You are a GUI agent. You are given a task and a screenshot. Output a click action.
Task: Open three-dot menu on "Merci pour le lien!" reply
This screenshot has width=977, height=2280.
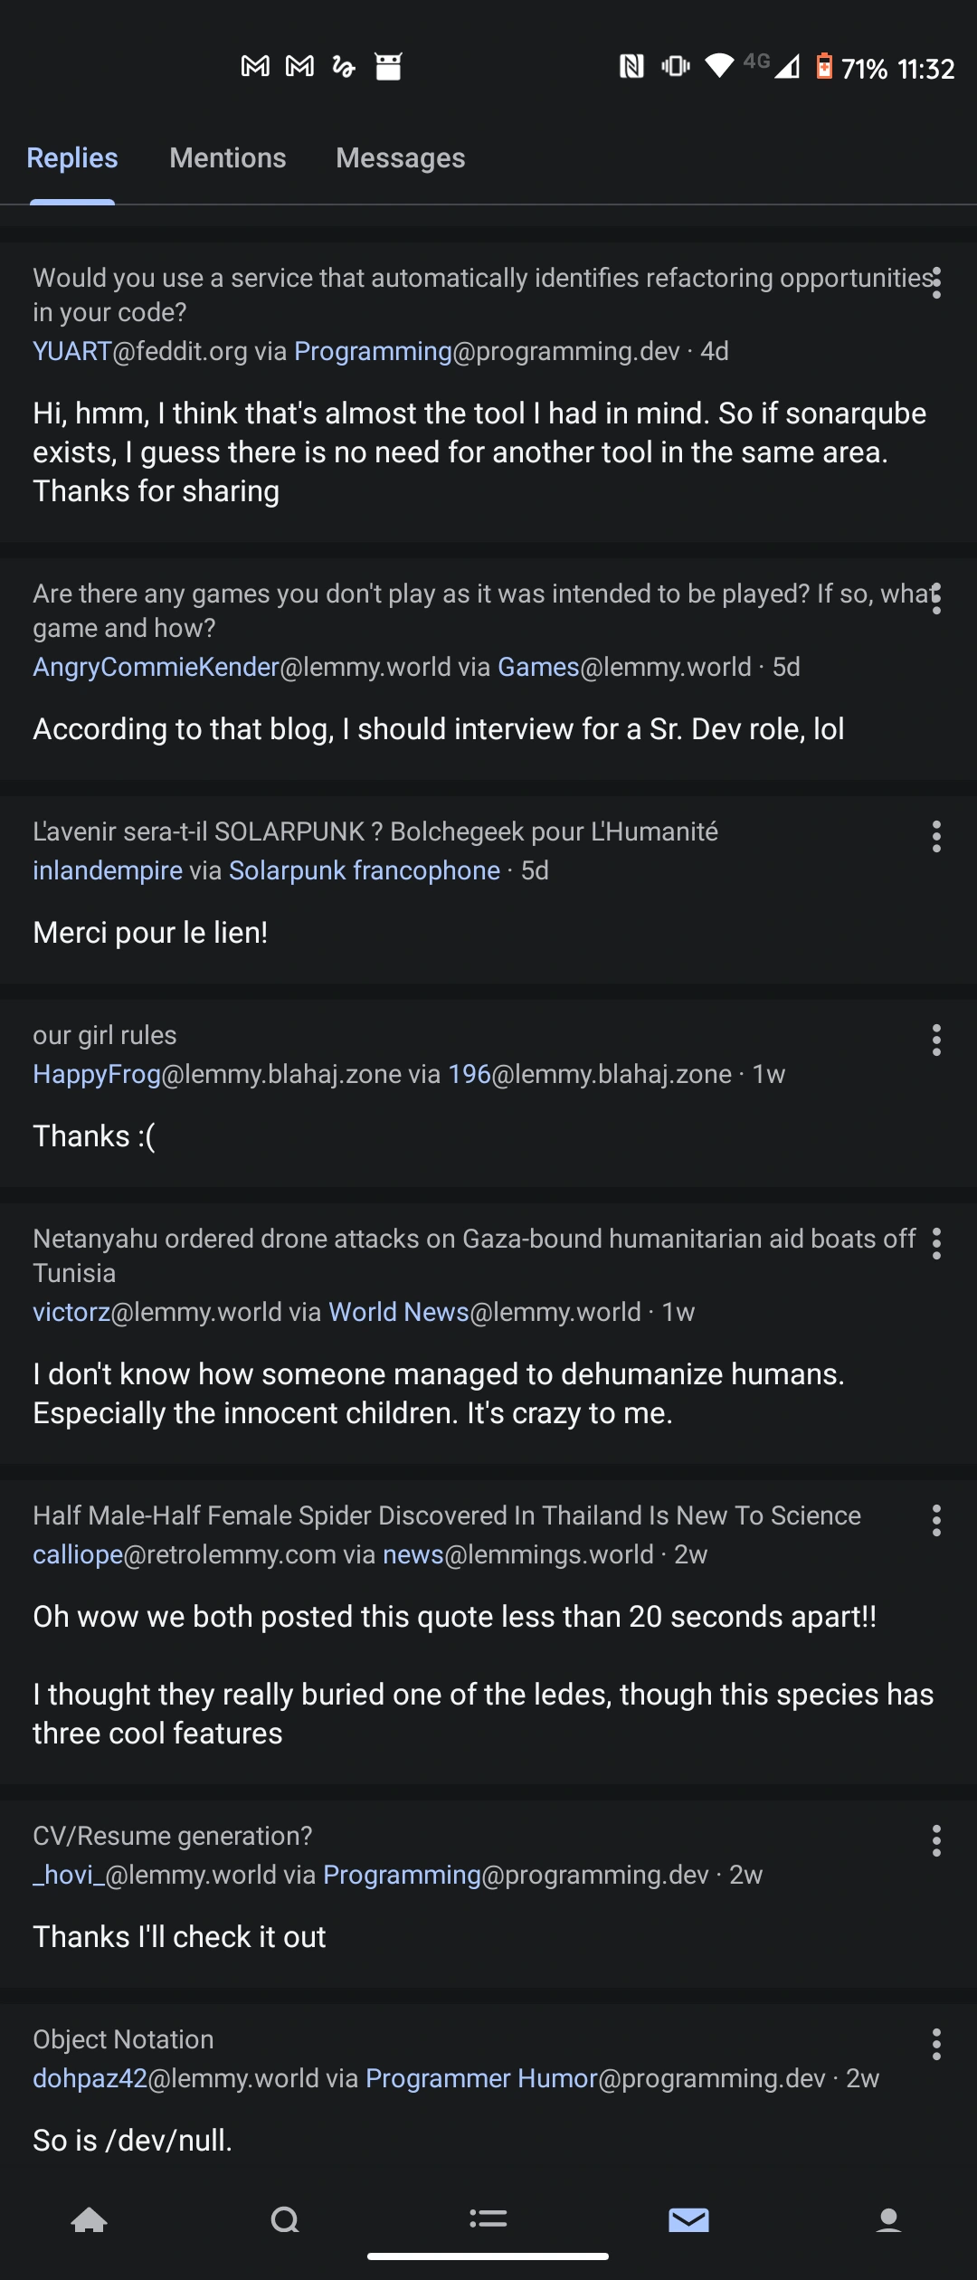936,837
